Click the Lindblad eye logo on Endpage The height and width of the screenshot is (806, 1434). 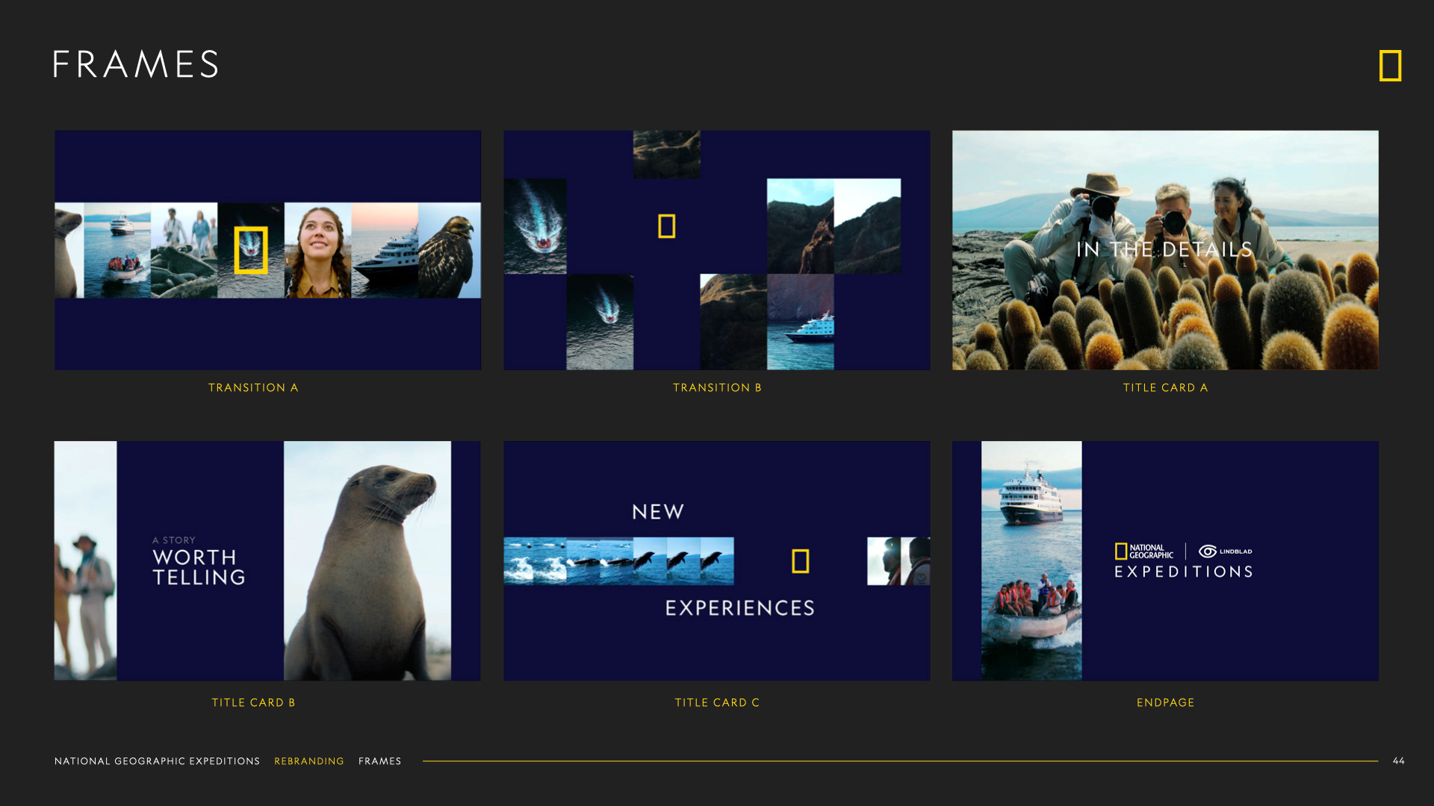(x=1208, y=552)
